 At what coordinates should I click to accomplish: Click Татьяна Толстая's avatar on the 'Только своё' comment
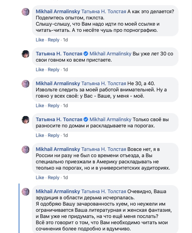pos(26,120)
